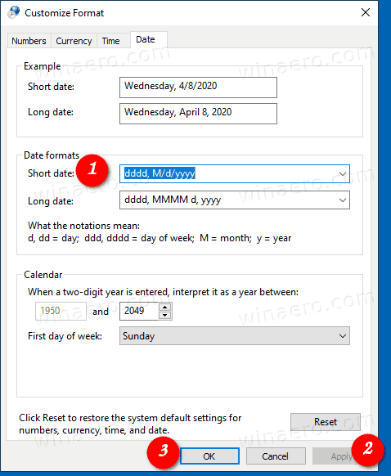The height and width of the screenshot is (476, 391).
Task: Go to the Time tab
Action: pyautogui.click(x=110, y=41)
